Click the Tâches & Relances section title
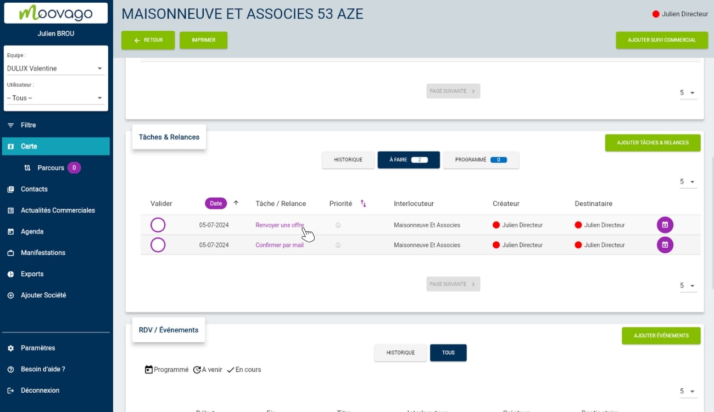This screenshot has height=412, width=714. pos(169,137)
